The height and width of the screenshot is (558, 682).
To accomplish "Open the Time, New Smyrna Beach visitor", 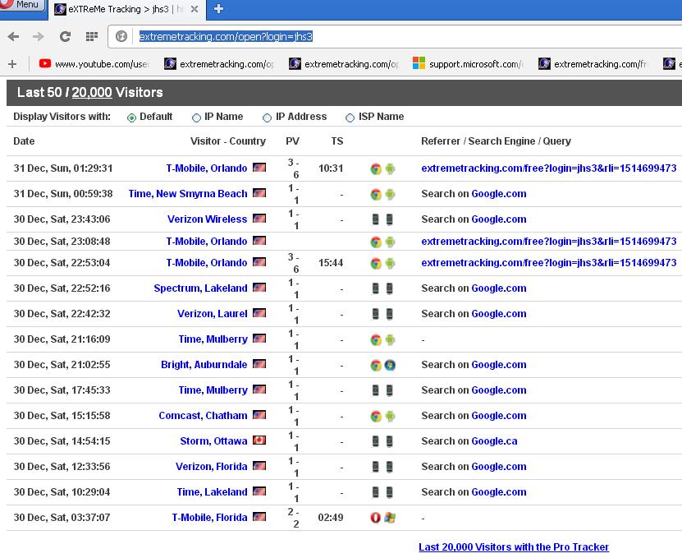I will 188,194.
